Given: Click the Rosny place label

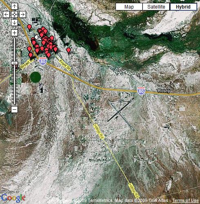Looking at the screenshot, I should 164,91.
